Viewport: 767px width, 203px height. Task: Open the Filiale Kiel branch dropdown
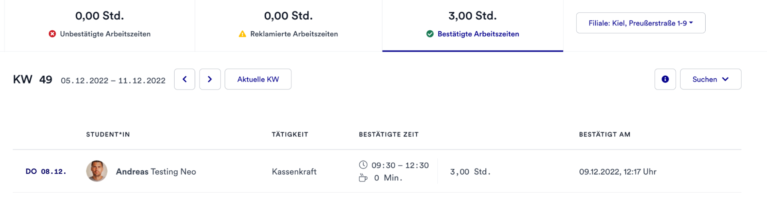[x=640, y=23]
